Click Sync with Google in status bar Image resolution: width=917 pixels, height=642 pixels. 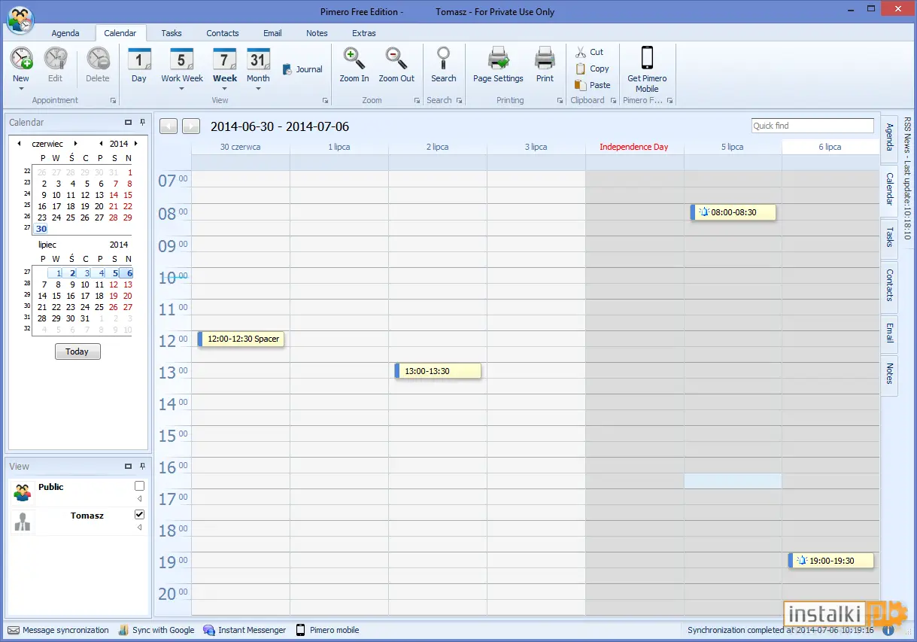coord(156,630)
